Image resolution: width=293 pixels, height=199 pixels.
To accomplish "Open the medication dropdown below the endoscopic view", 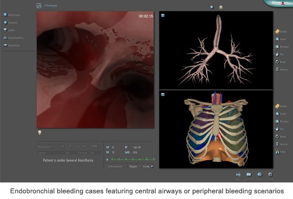I will coord(51,147).
